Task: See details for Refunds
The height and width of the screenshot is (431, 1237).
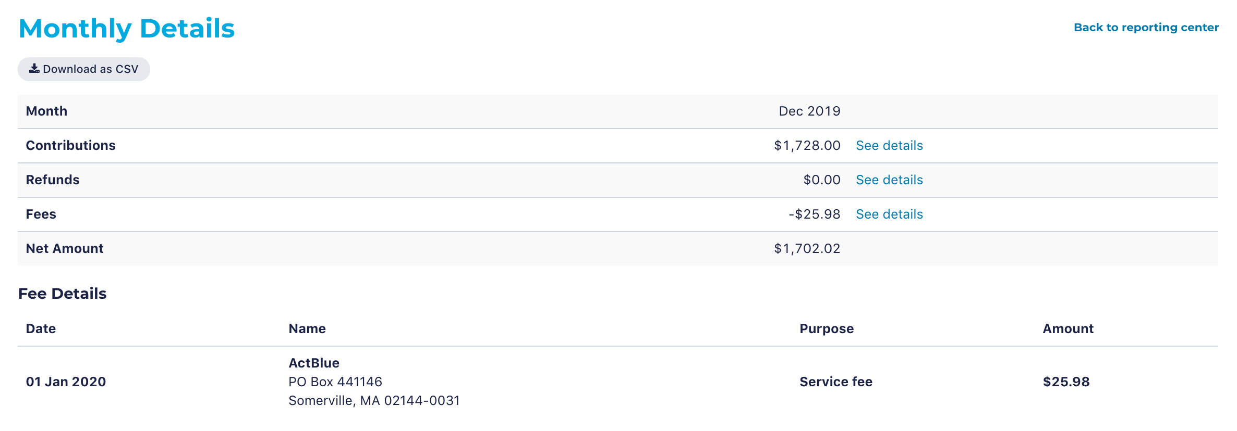Action: (x=889, y=180)
